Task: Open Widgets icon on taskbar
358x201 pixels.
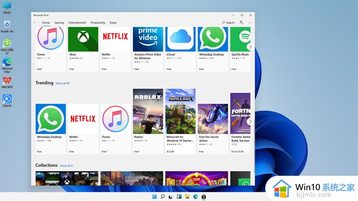Action: pos(179,197)
